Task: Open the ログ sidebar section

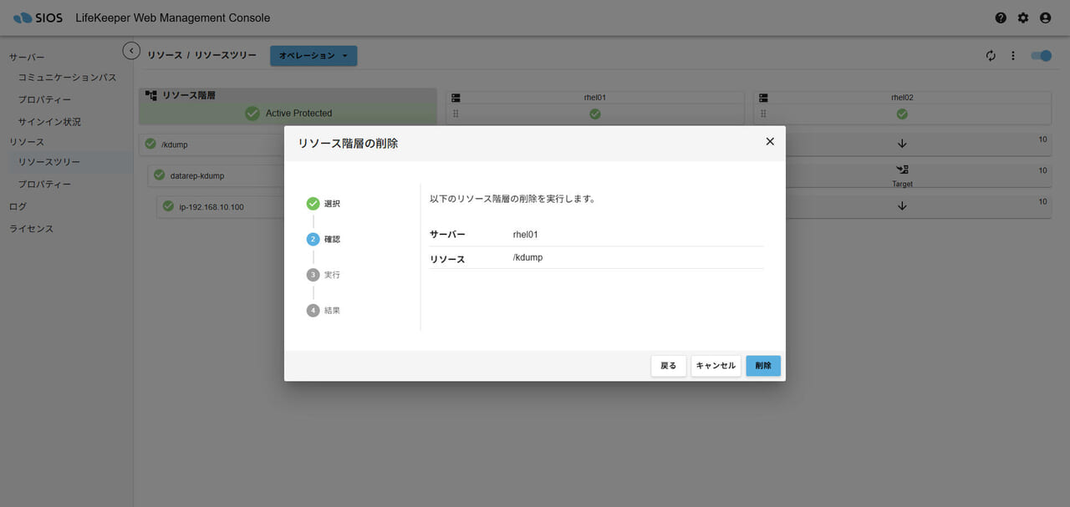Action: pos(18,206)
